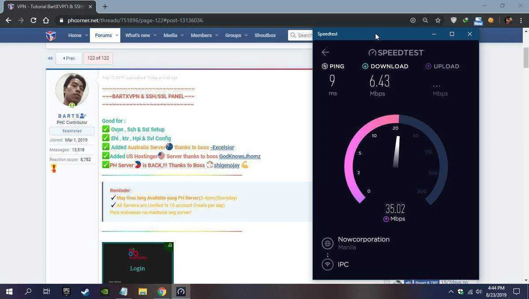The height and width of the screenshot is (299, 529).
Task: Open File Explorer from the taskbar
Action: (x=142, y=292)
